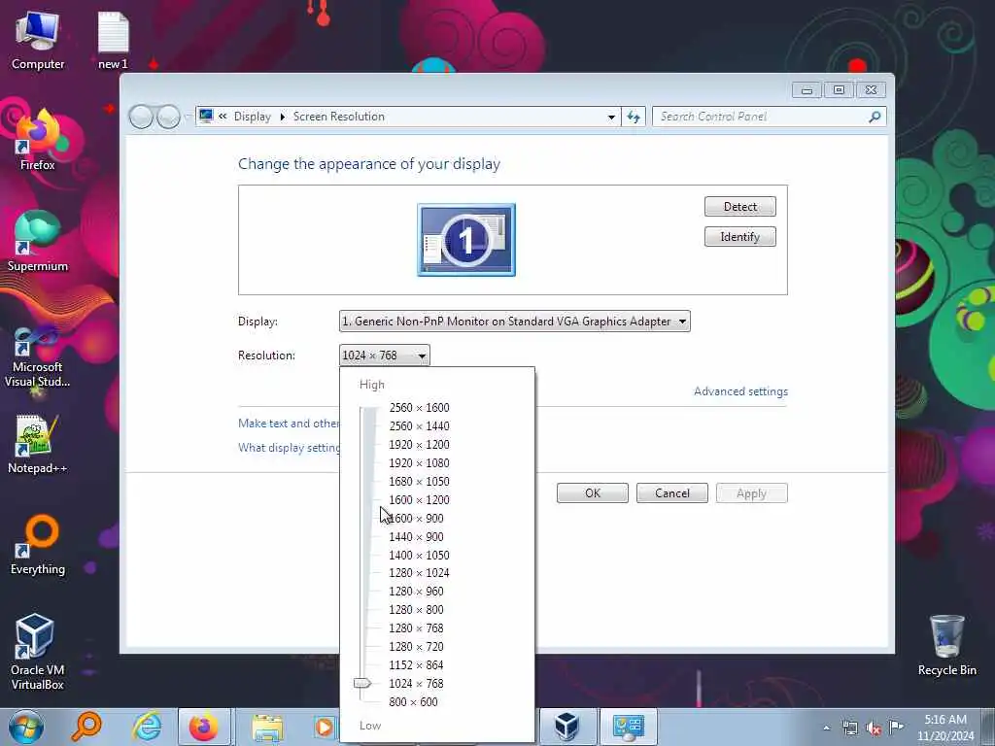Choose 1280 × 1024 resolution
The image size is (995, 746).
[419, 573]
